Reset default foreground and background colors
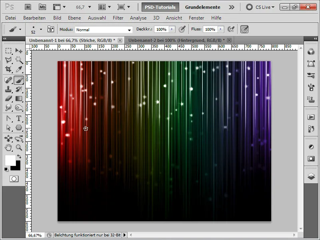The width and height of the screenshot is (320, 240). pos(6,170)
